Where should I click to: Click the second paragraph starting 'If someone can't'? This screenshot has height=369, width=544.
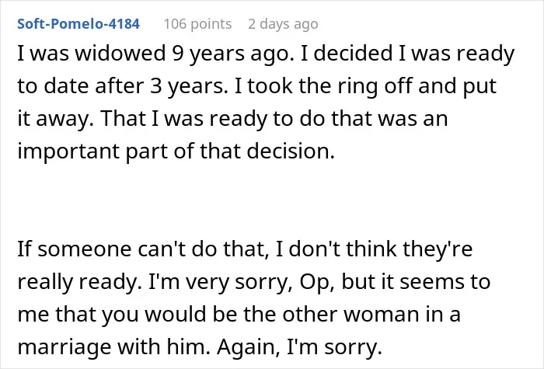click(254, 298)
